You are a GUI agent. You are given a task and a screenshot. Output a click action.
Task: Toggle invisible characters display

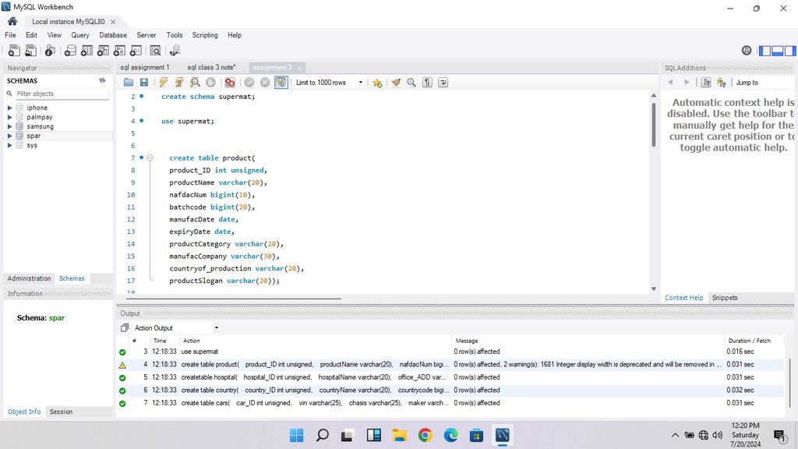(x=428, y=83)
